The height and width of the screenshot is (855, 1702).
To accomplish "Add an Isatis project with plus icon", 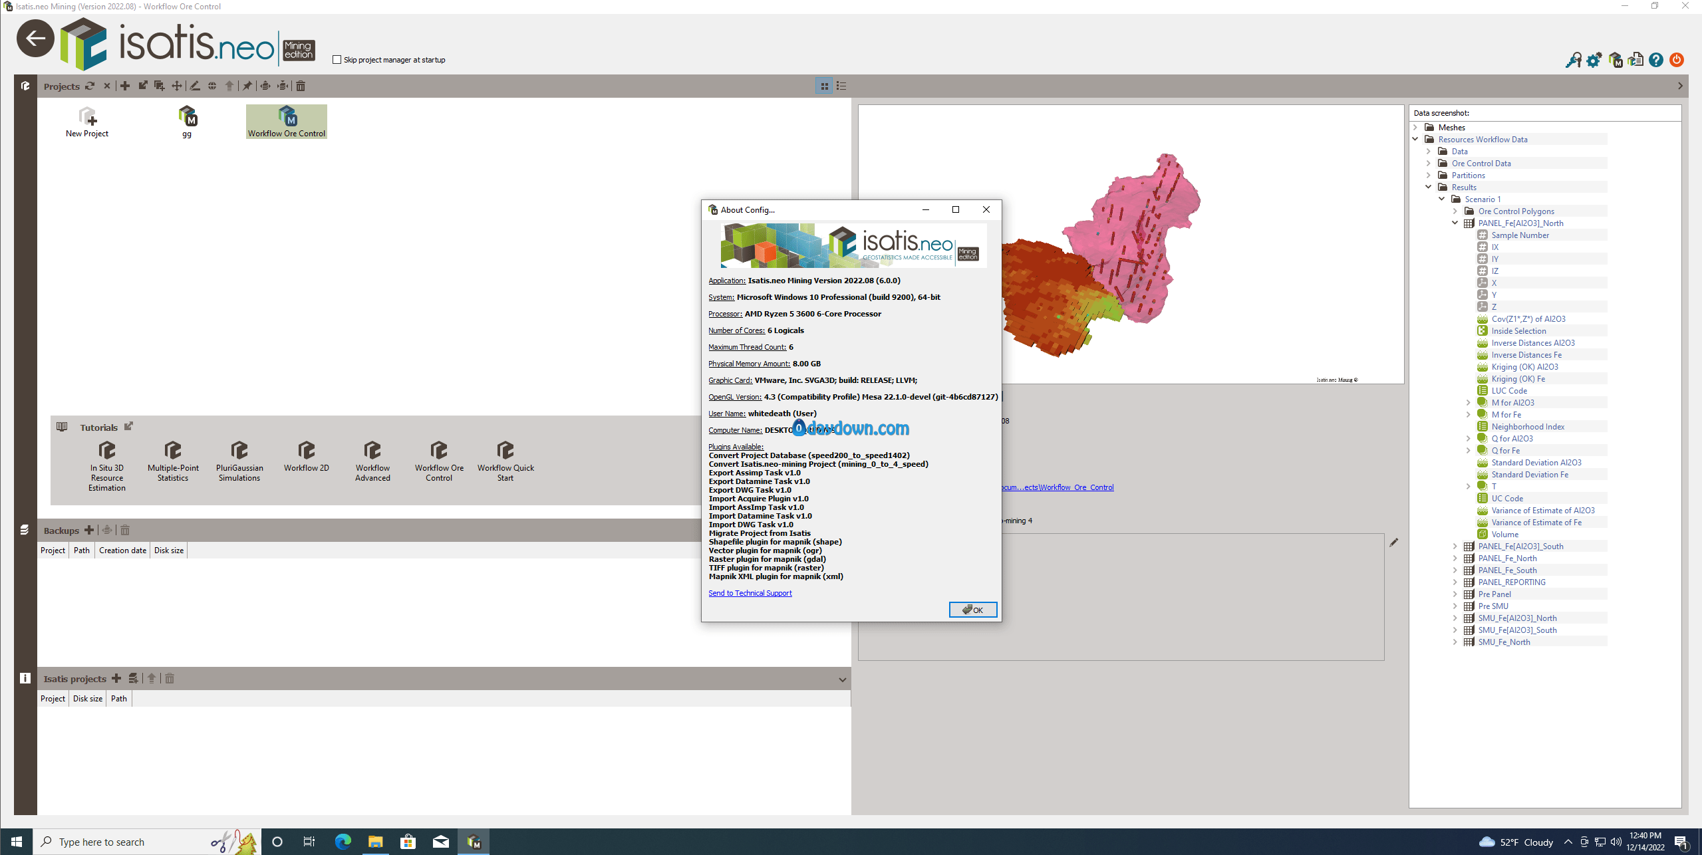I will tap(116, 678).
